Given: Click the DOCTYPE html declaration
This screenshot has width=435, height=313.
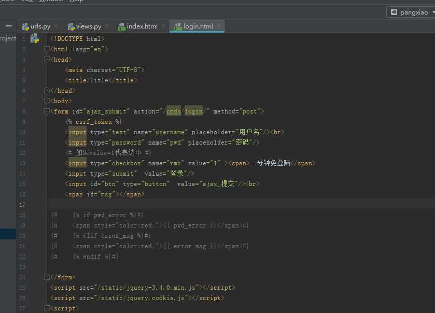Looking at the screenshot, I should pos(77,39).
